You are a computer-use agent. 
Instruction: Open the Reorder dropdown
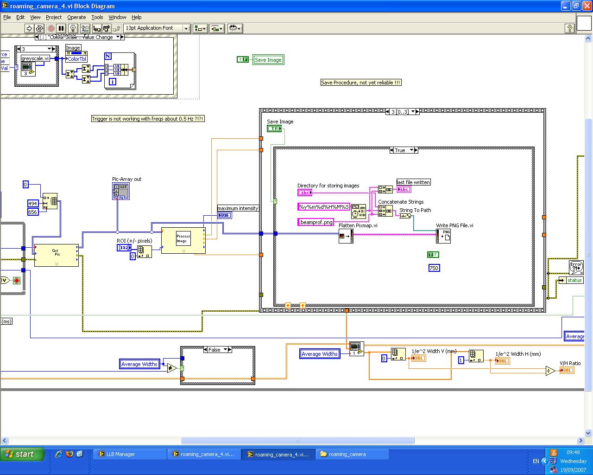[x=234, y=28]
